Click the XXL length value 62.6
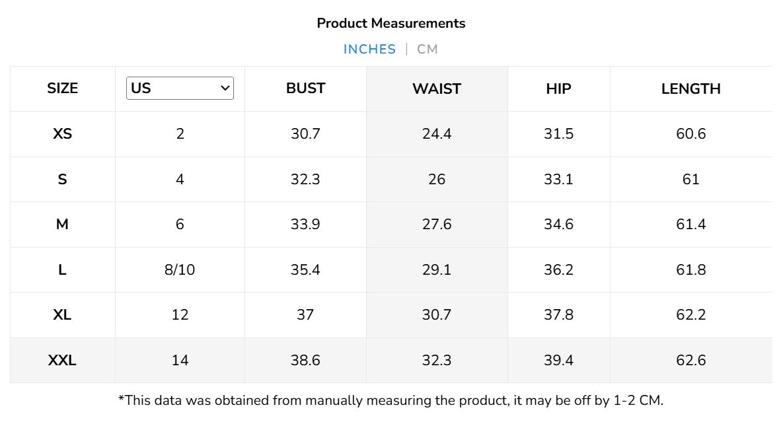This screenshot has width=783, height=426. click(x=690, y=361)
